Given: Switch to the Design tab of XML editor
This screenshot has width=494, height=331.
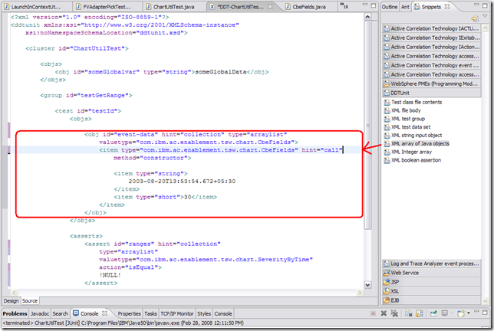Looking at the screenshot, I should pos(11,301).
